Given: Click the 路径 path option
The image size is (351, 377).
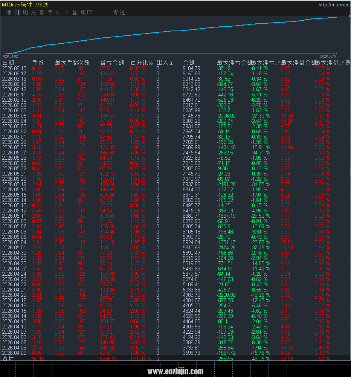Looking at the screenshot, I should click(x=119, y=12).
